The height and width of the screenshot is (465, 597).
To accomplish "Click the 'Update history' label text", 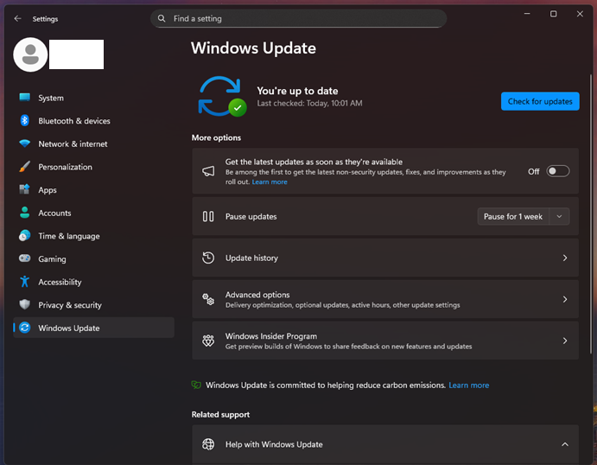I will 251,258.
